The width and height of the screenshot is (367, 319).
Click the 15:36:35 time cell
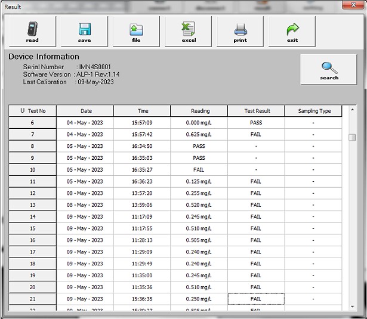point(142,299)
